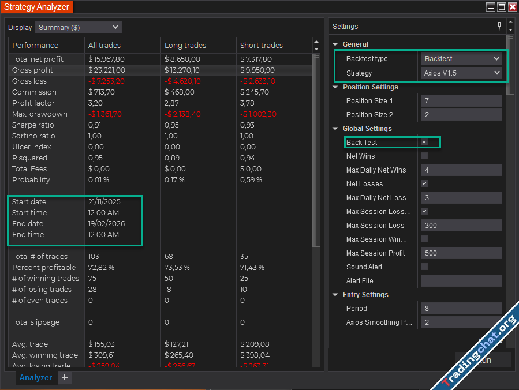Pin the Settings panel with pushpin icon

(x=499, y=26)
